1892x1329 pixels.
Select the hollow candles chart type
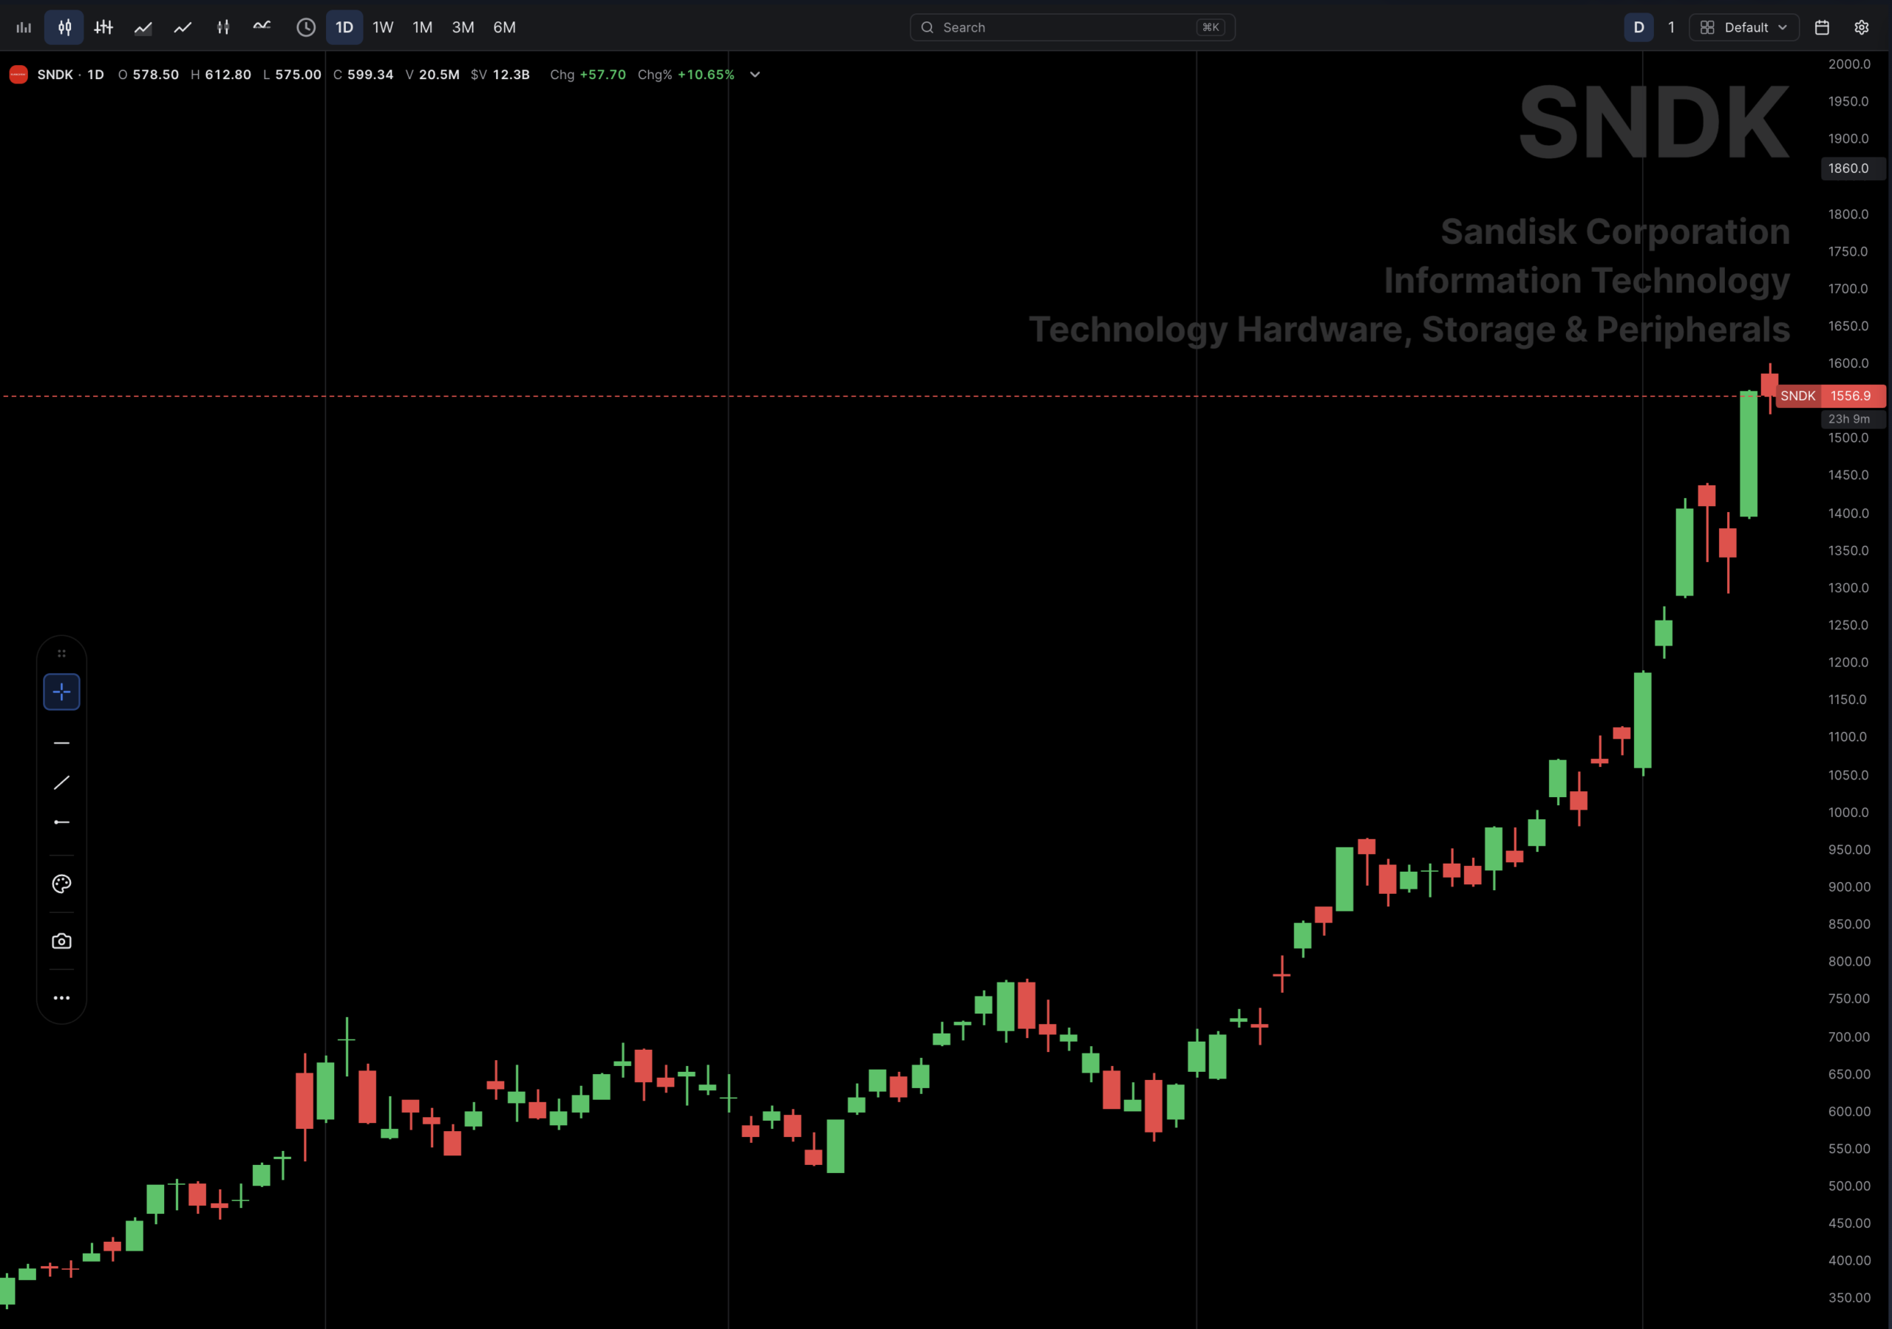pyautogui.click(x=222, y=27)
